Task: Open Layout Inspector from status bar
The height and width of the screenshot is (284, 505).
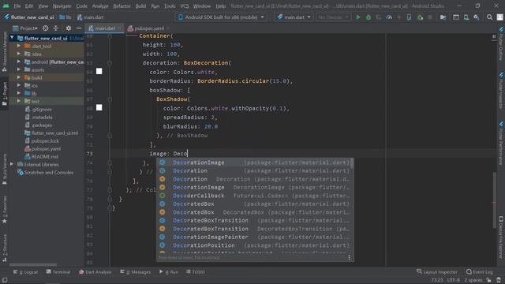Action: click(436, 271)
